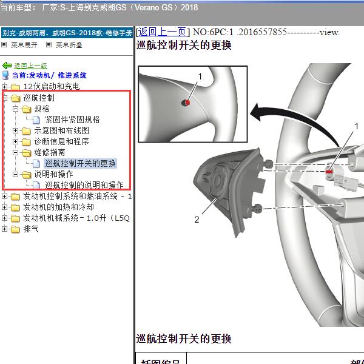Click the 排气 folder icon
Screen dimensions: 364x364
coord(15,229)
